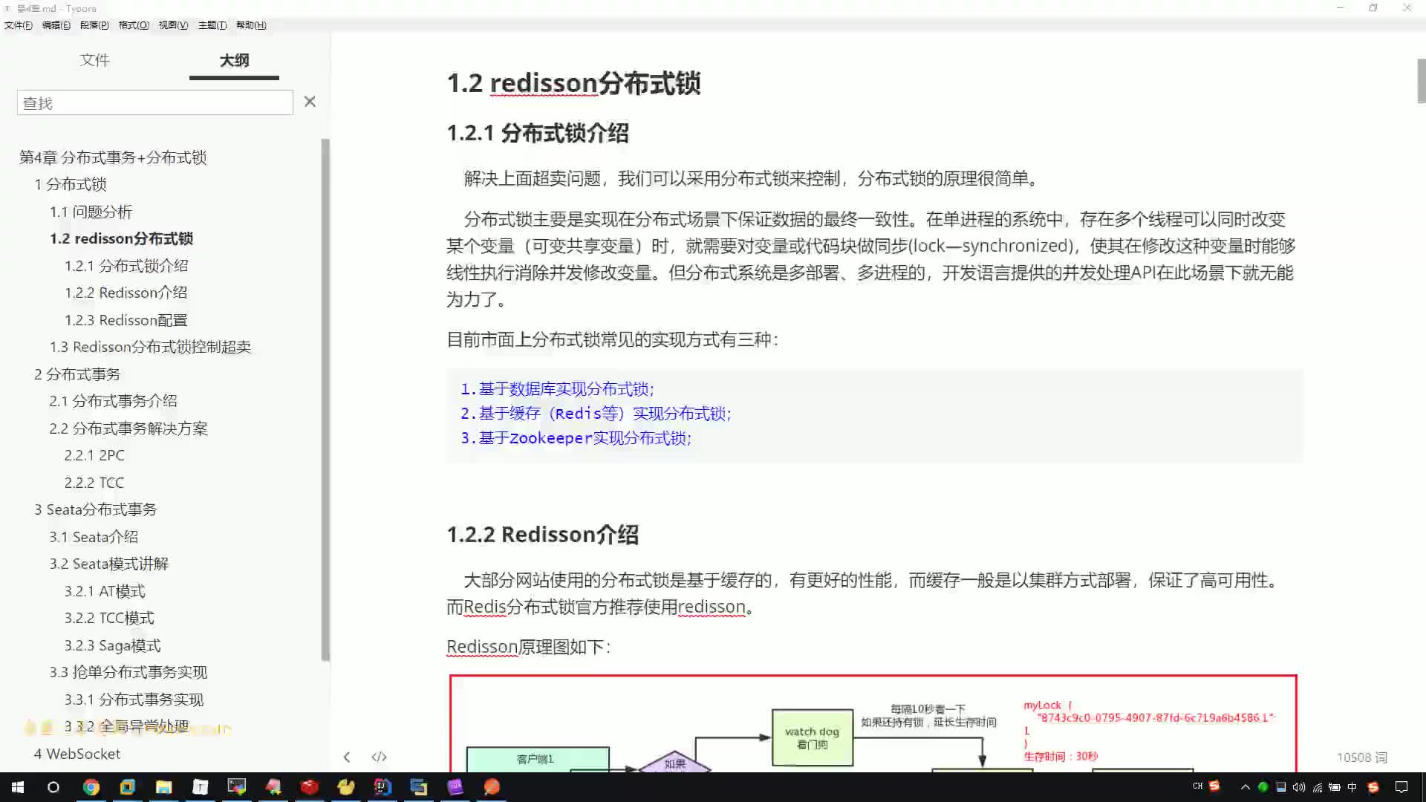This screenshot has width=1426, height=802.
Task: Go to outline heading 1.2.2 Redisson介绍
Action: [126, 293]
